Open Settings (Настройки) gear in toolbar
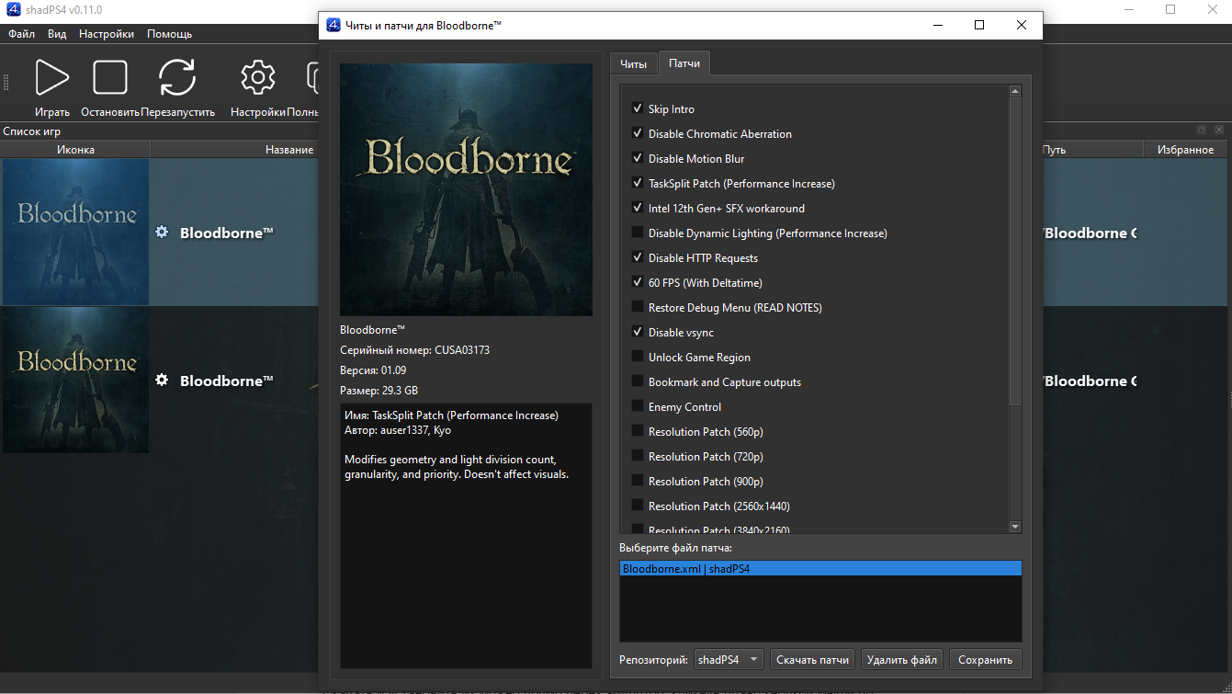 pos(258,77)
